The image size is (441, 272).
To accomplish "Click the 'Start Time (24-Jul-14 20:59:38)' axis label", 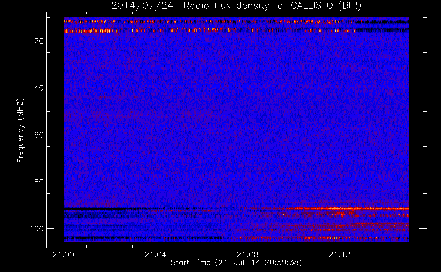I will pyautogui.click(x=236, y=263).
